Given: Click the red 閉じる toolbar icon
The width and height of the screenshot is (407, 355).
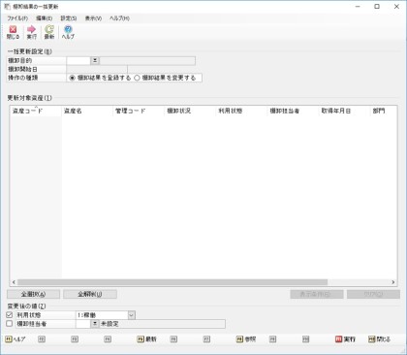Looking at the screenshot, I should pyautogui.click(x=13, y=32).
